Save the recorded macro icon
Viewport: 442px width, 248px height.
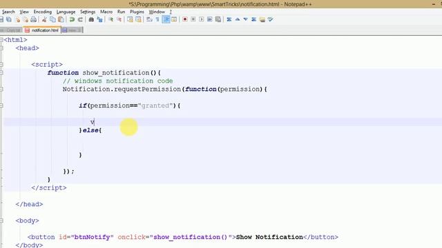(218, 19)
